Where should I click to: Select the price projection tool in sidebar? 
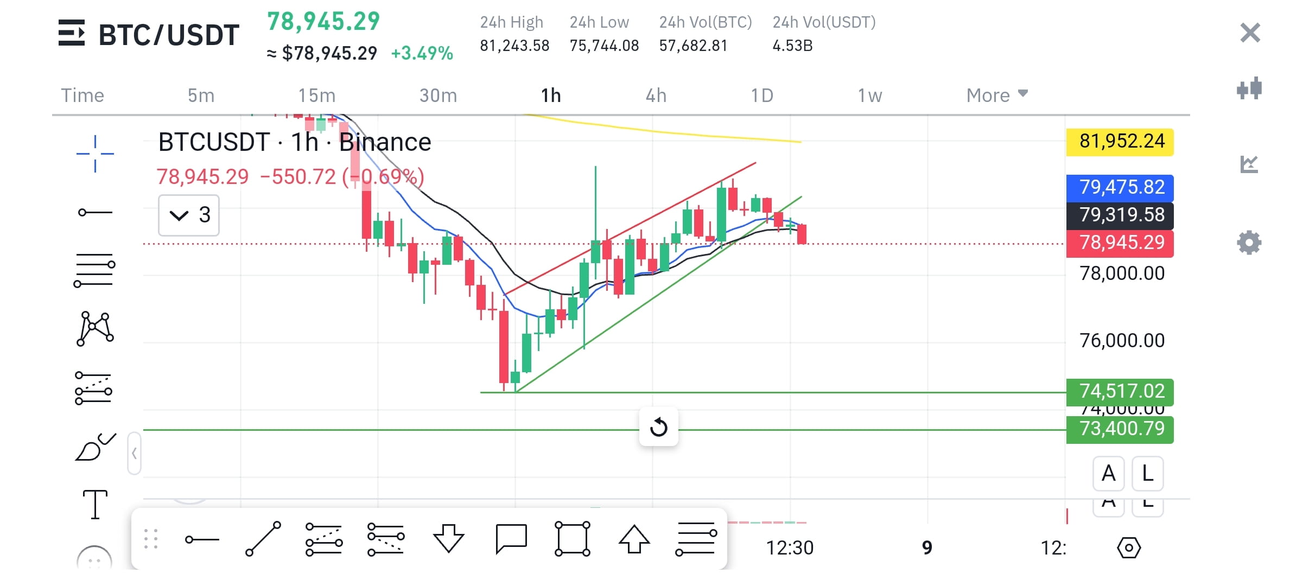click(93, 388)
